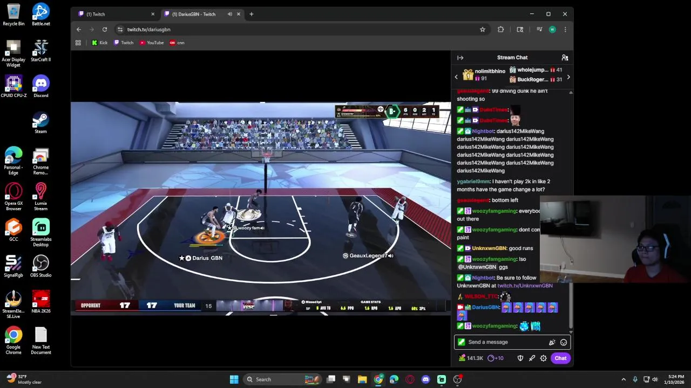Reload the Twitch page

click(105, 30)
